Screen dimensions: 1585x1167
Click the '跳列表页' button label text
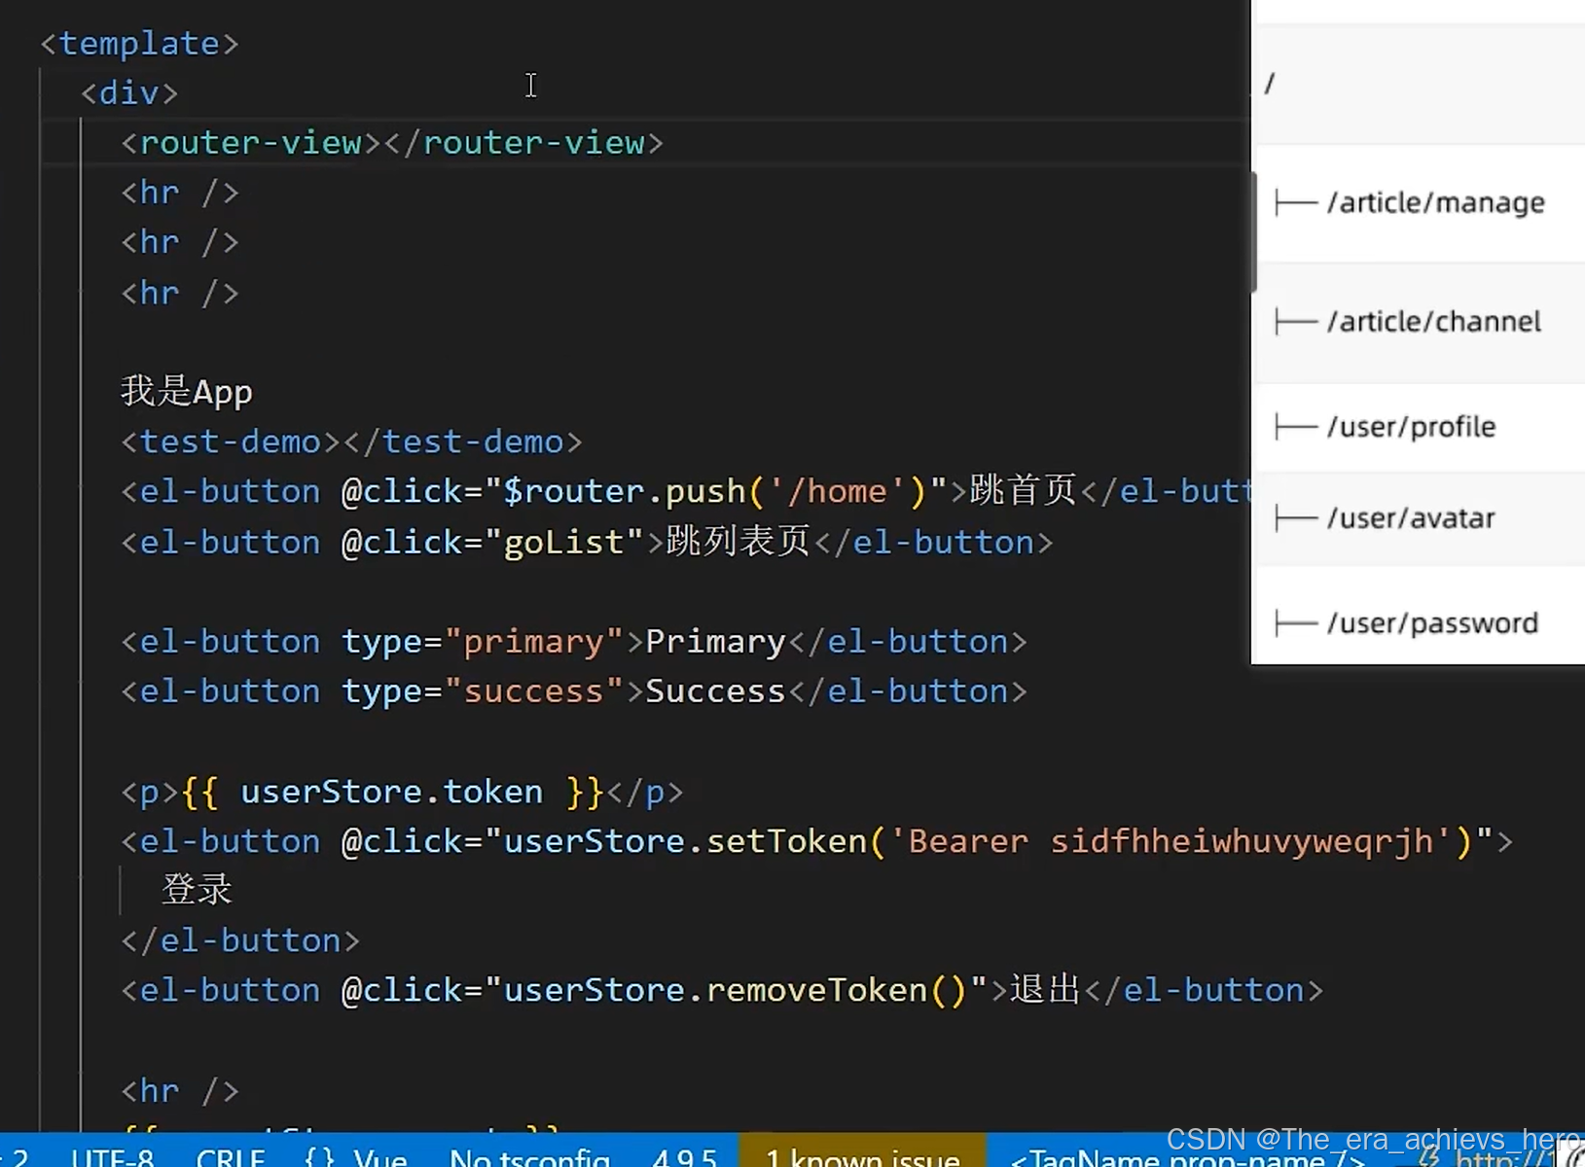pos(738,542)
